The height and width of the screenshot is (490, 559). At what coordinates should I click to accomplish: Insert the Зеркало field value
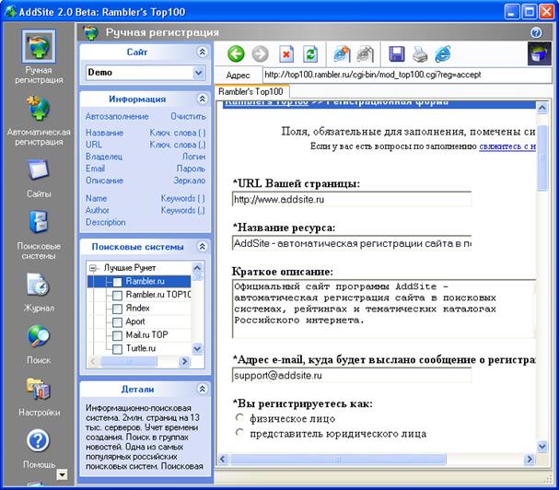[x=190, y=181]
